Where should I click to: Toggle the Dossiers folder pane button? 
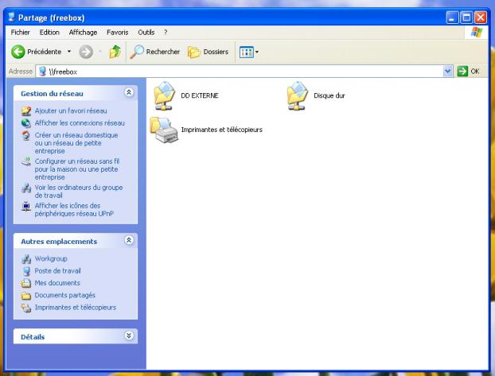pyautogui.click(x=209, y=52)
